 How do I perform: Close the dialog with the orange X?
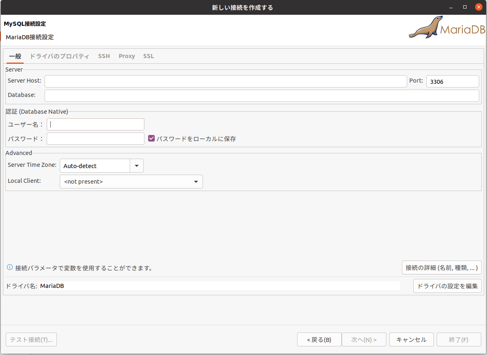click(x=479, y=7)
